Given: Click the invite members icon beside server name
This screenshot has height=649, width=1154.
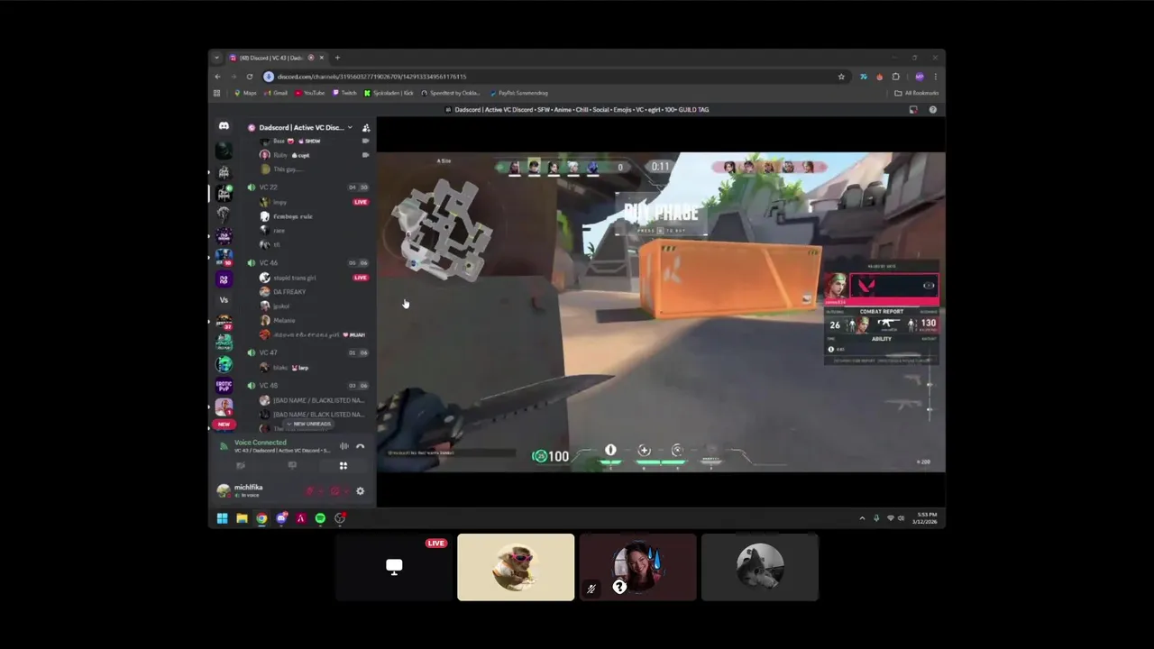Looking at the screenshot, I should (366, 128).
